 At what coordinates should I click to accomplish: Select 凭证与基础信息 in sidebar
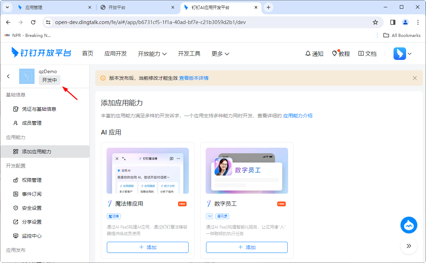(x=39, y=109)
